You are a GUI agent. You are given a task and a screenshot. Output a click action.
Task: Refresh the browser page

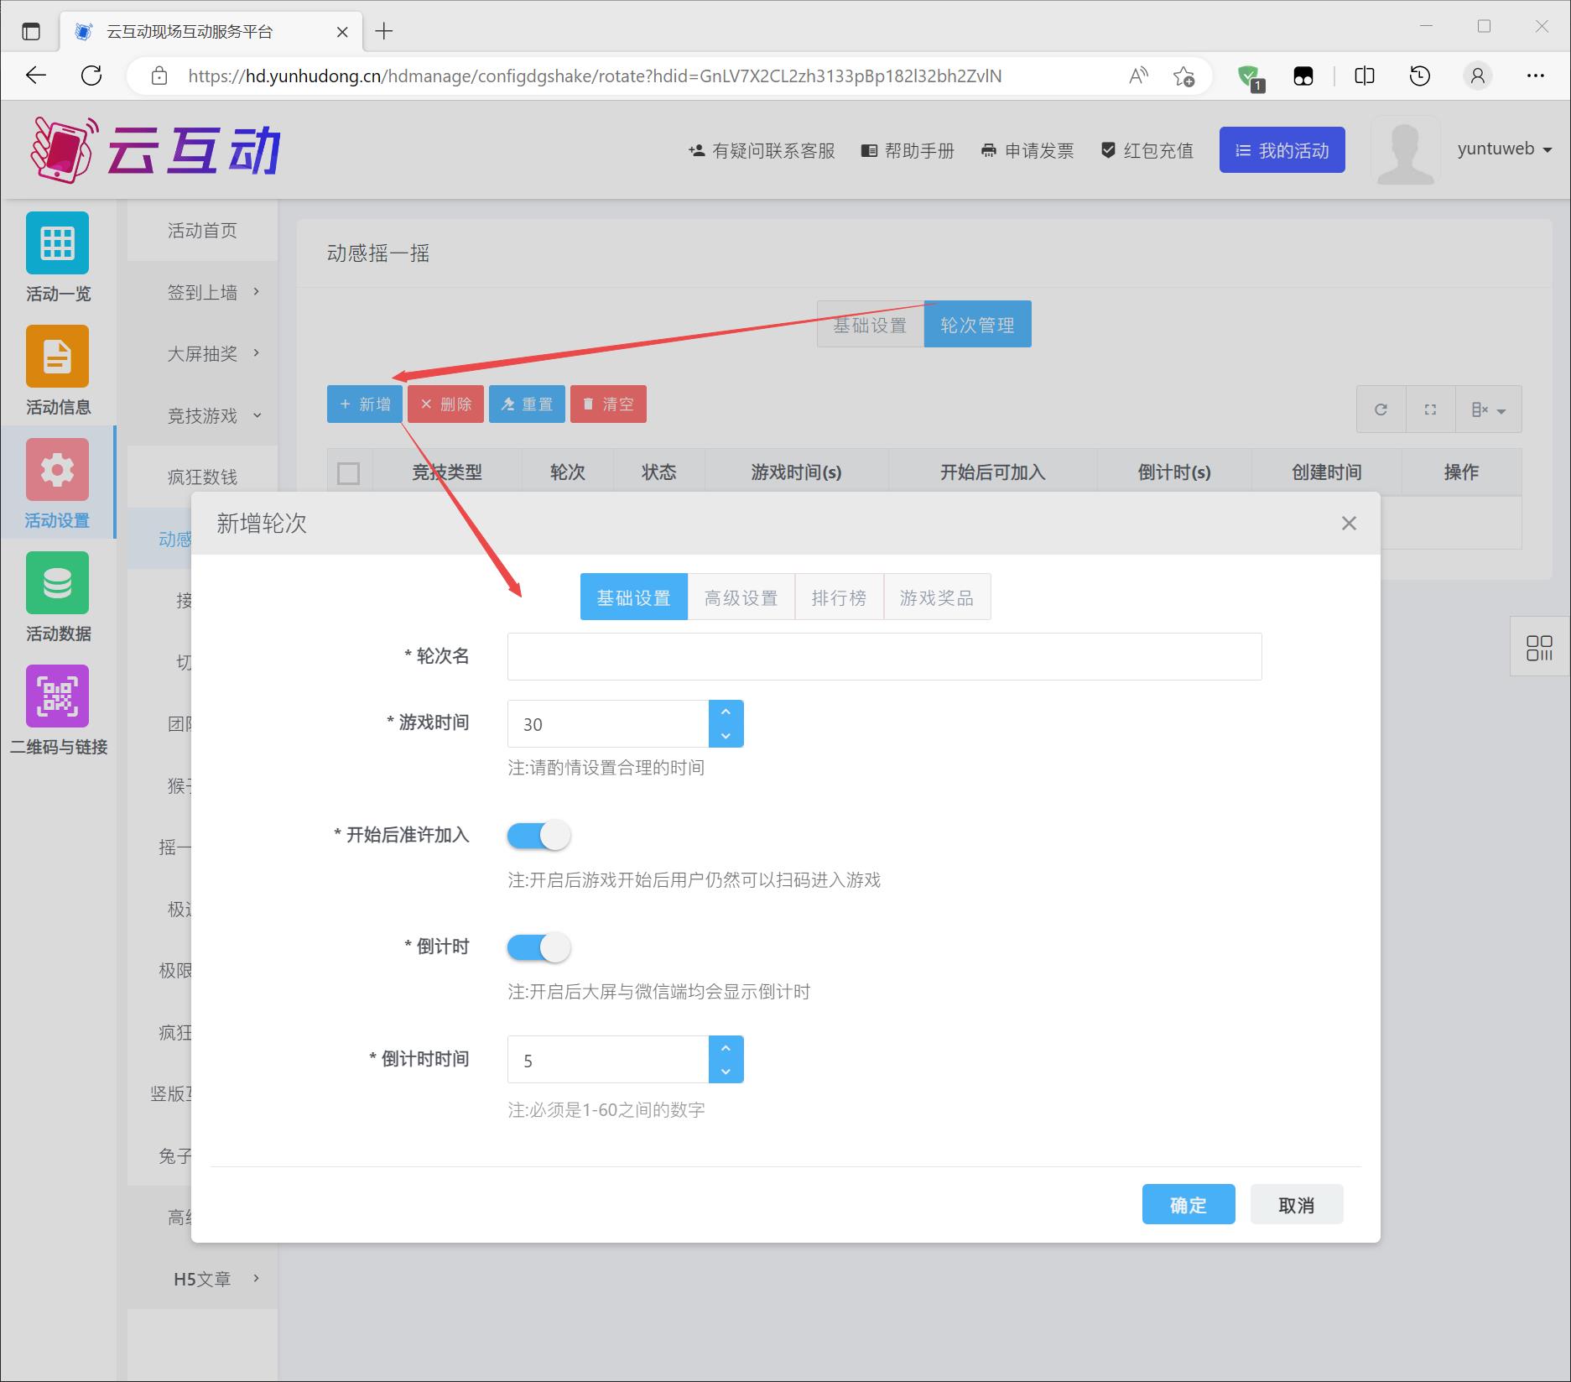coord(91,76)
